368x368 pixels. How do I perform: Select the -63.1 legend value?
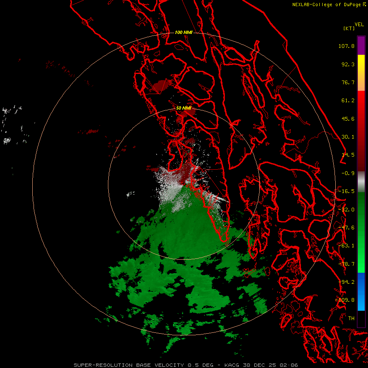coord(346,246)
